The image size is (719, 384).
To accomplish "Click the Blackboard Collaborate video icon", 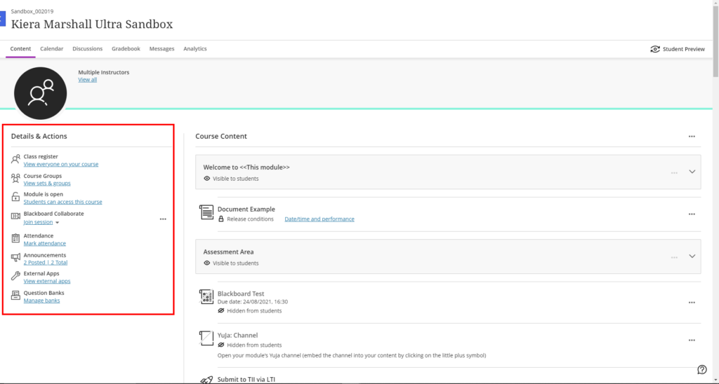I will 15,216.
